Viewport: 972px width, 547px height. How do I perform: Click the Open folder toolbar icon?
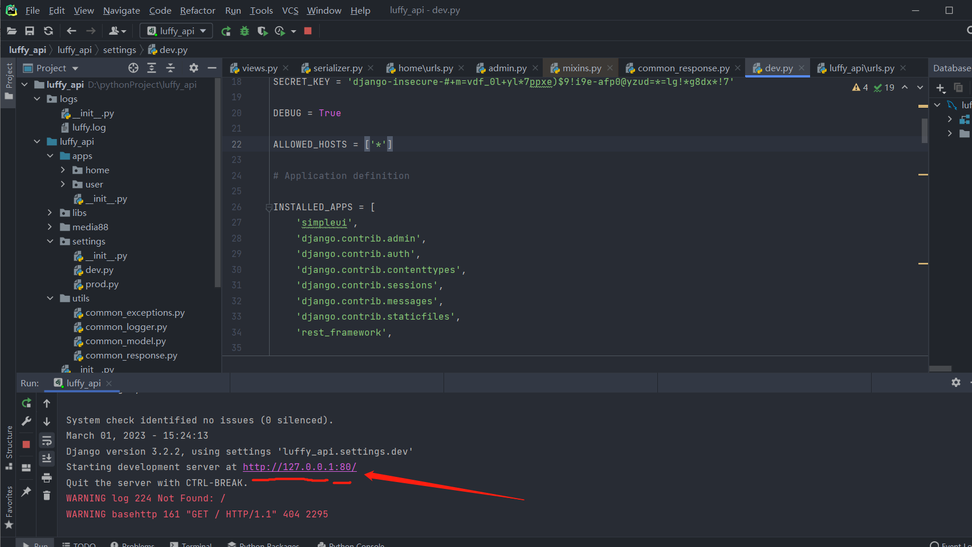[11, 31]
